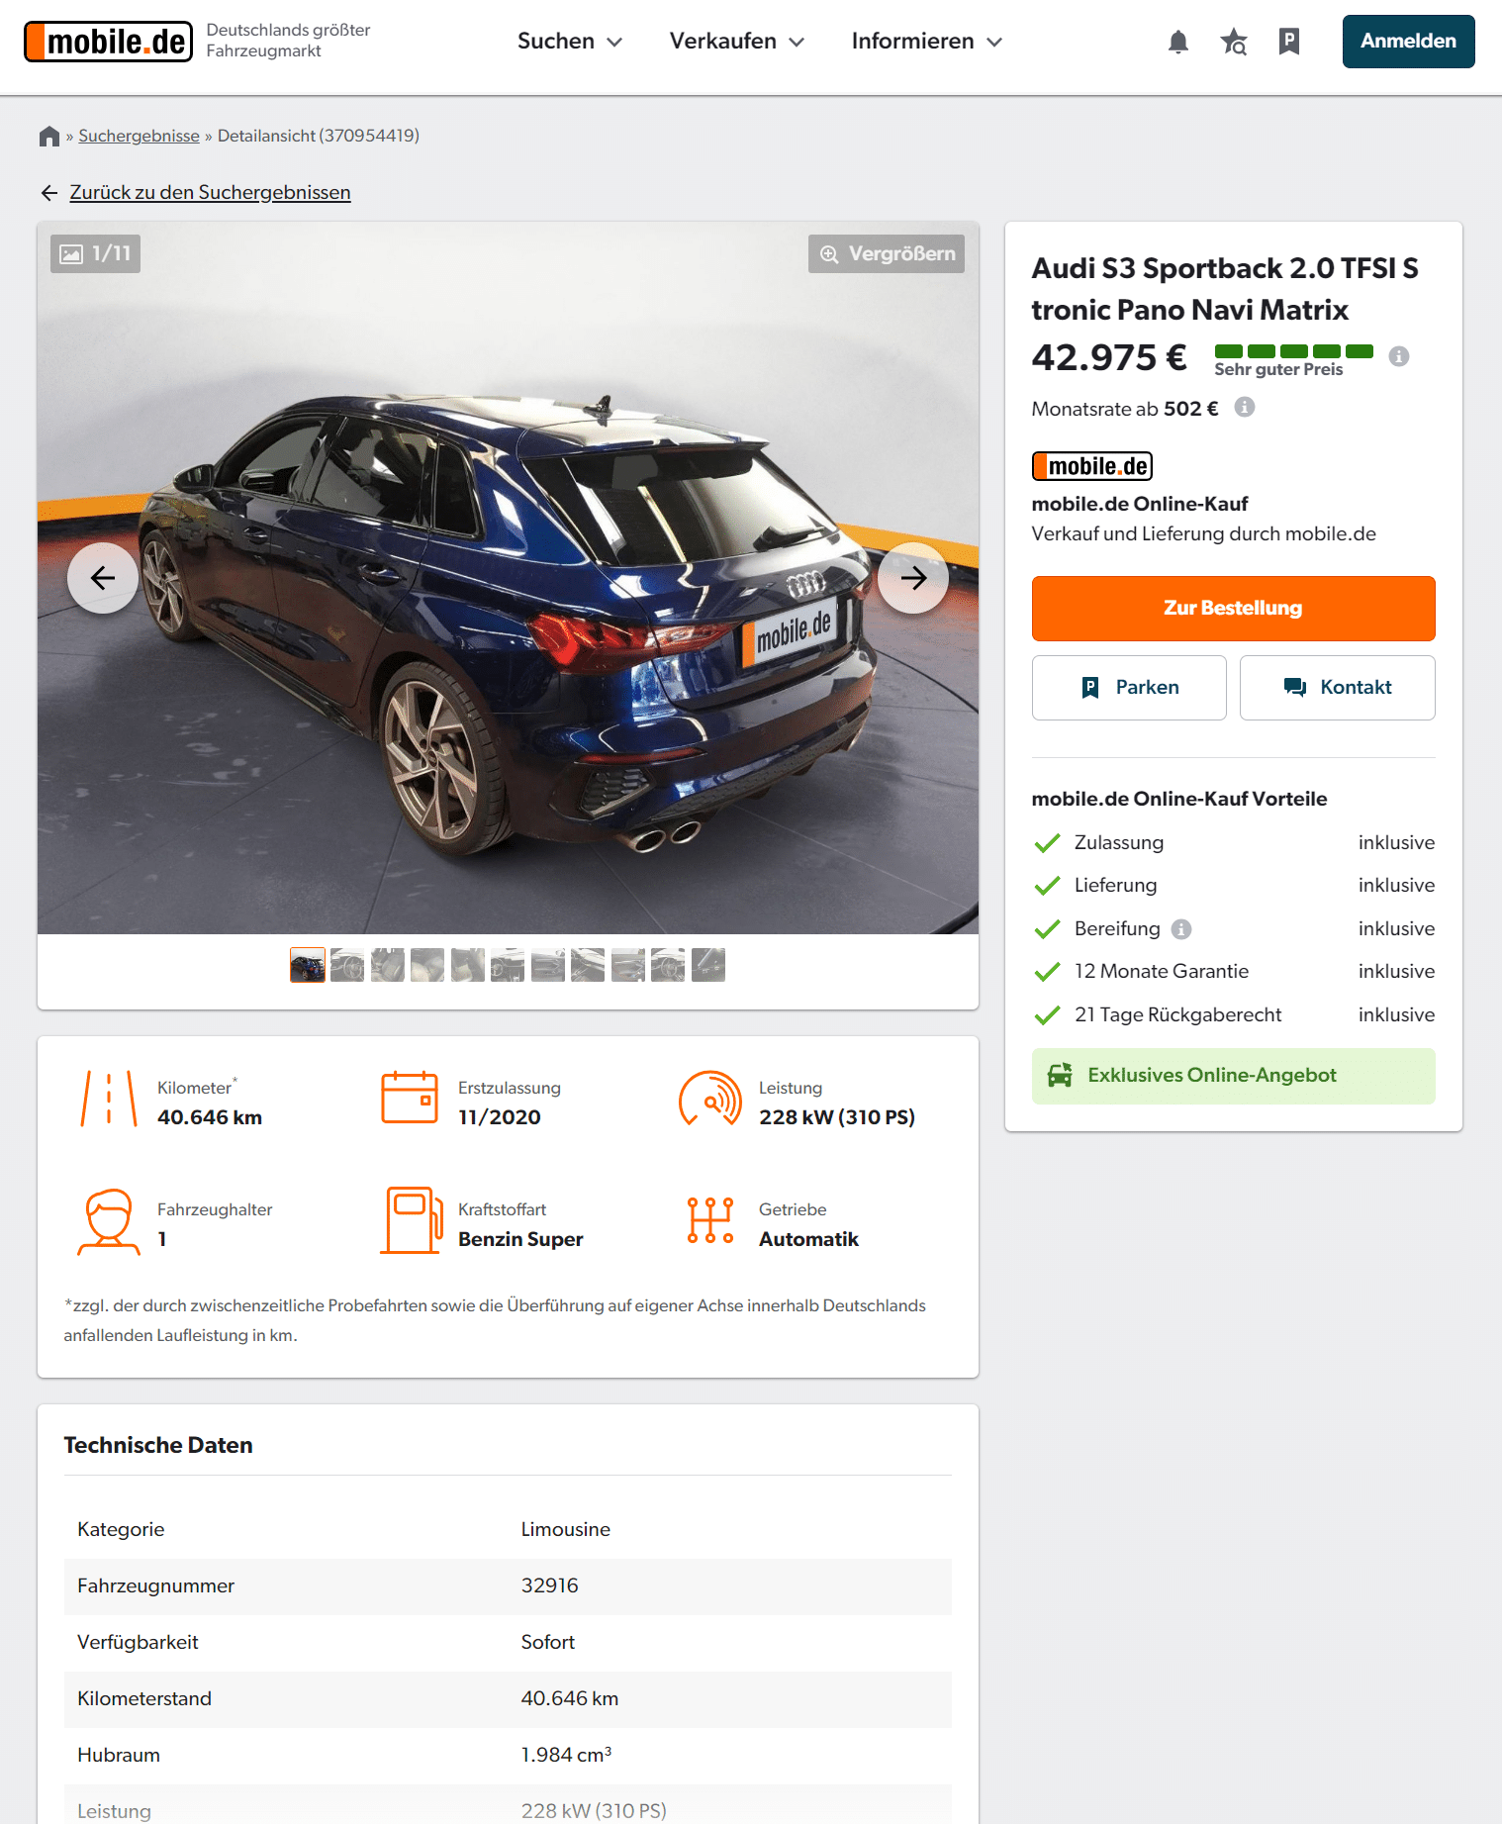Open Kontakt button
The width and height of the screenshot is (1502, 1824).
click(1338, 688)
